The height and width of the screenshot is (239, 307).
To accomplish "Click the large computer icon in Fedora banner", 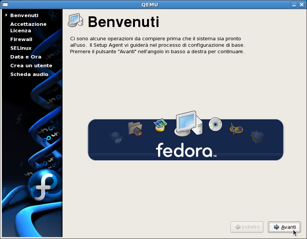I will point(188,123).
